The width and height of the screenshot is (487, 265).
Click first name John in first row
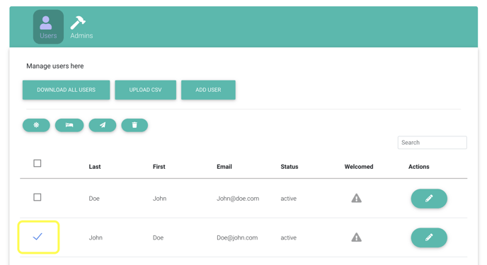tap(160, 199)
